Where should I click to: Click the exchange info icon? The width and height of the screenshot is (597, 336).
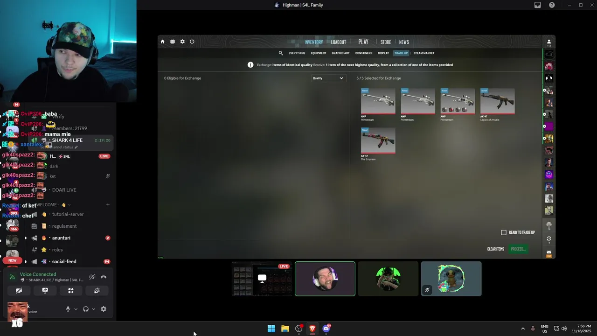click(x=250, y=65)
